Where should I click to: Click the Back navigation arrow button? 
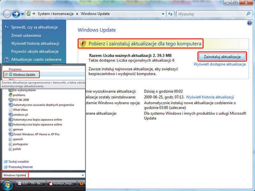(7, 14)
